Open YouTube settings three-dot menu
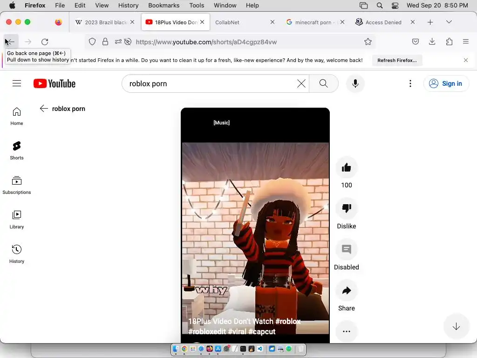 pyautogui.click(x=410, y=83)
